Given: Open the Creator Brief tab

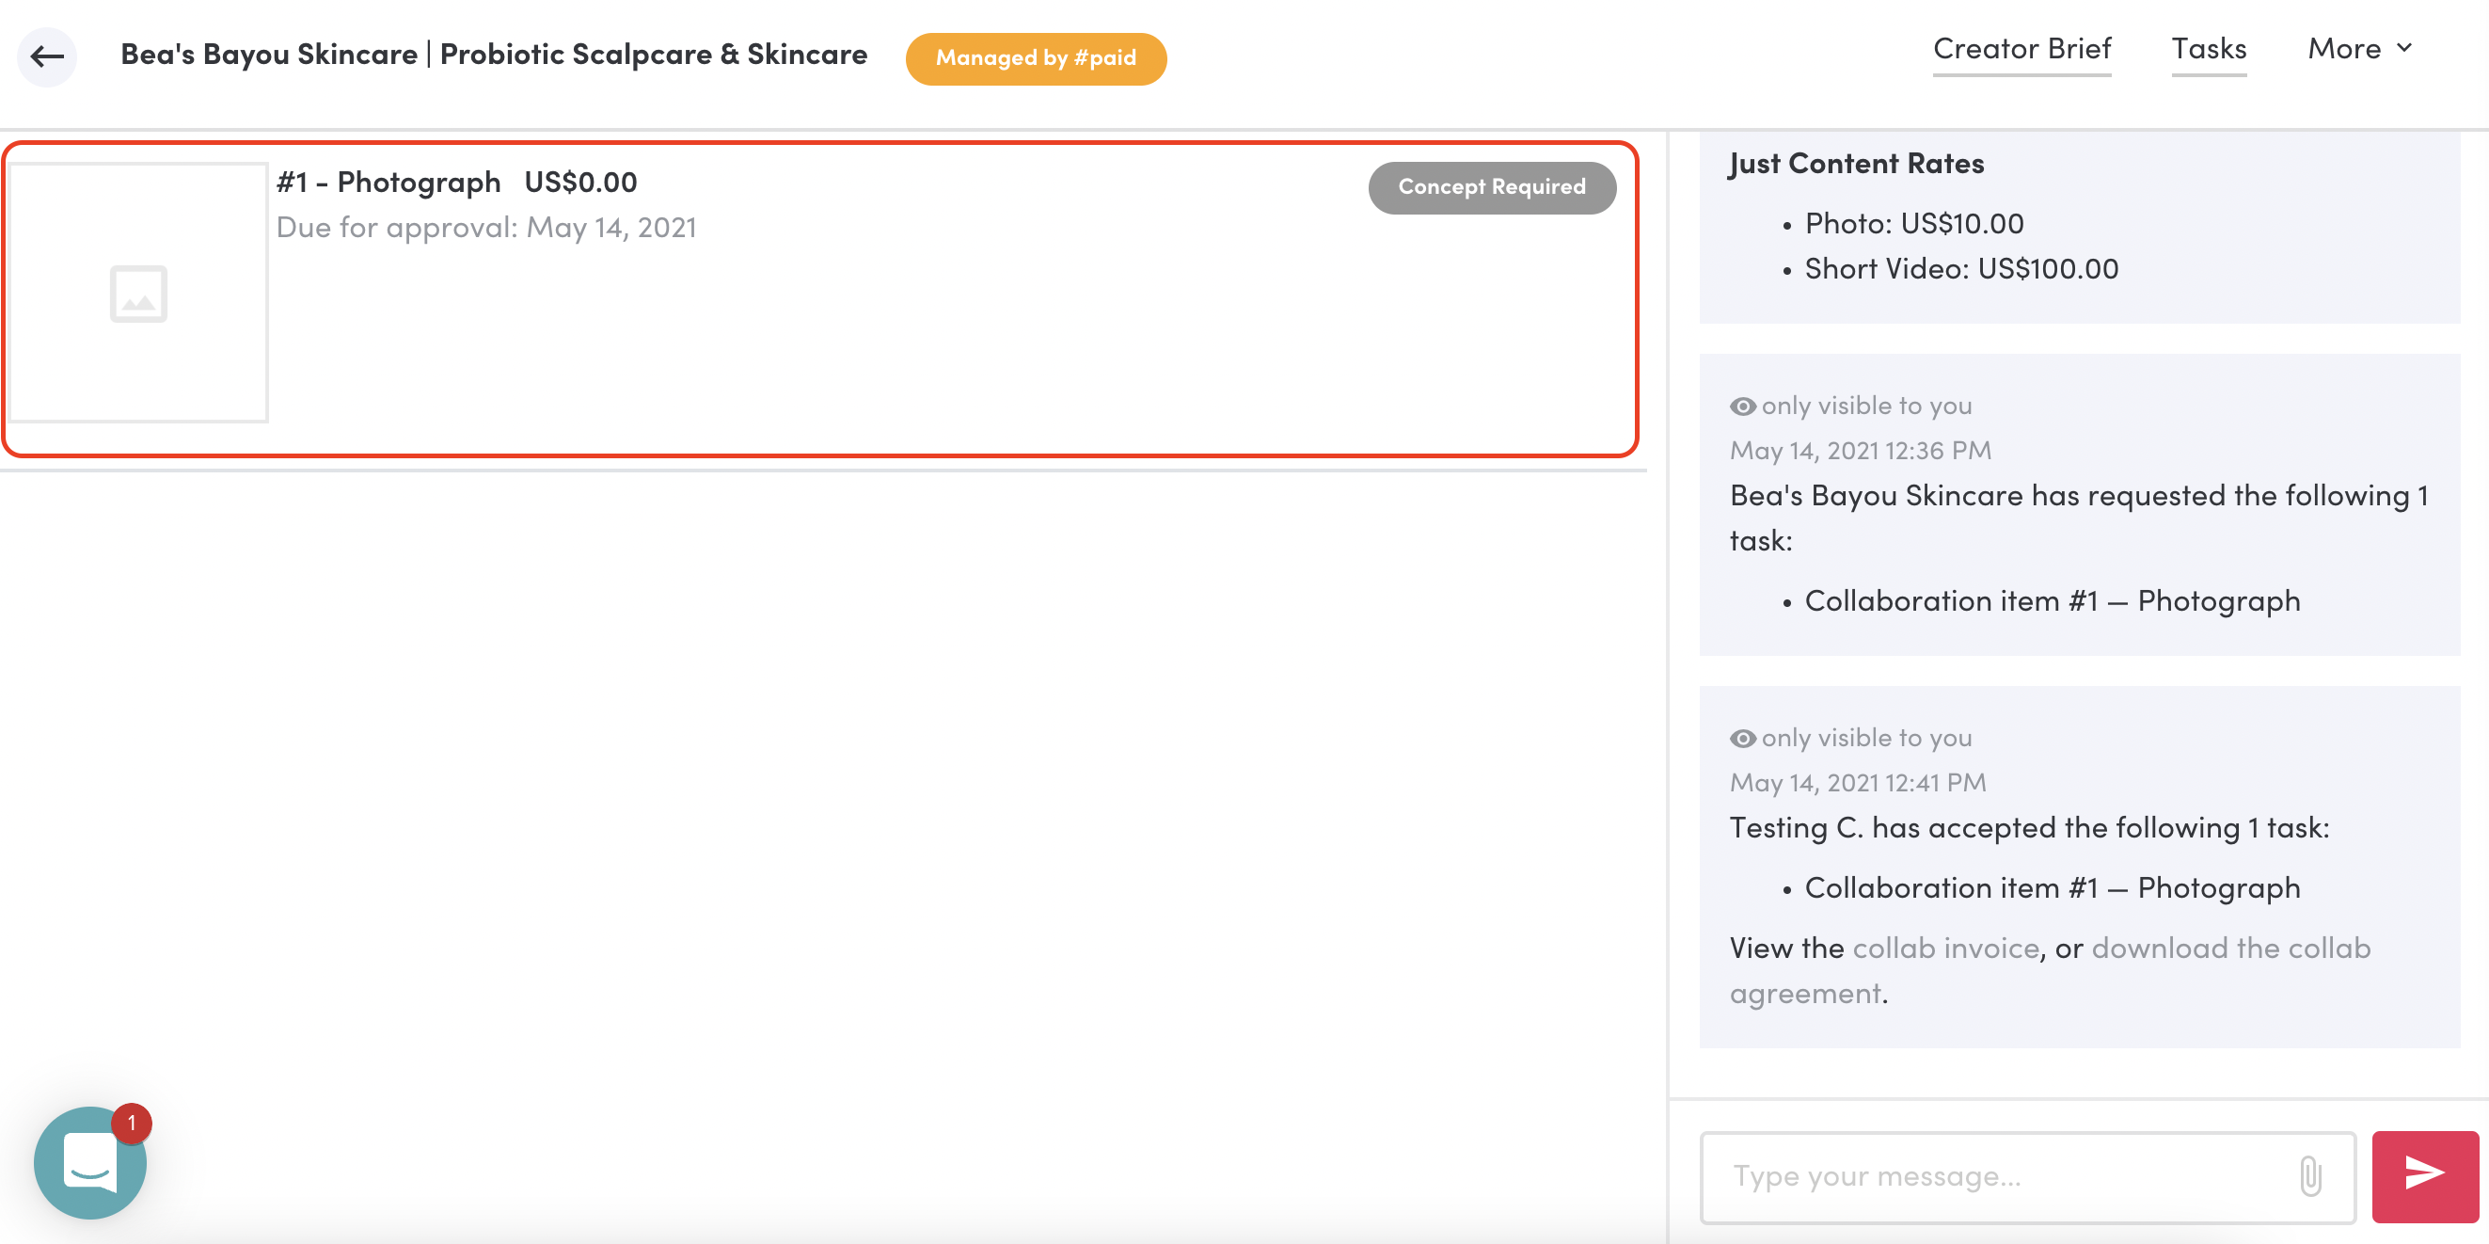Looking at the screenshot, I should (x=2021, y=48).
